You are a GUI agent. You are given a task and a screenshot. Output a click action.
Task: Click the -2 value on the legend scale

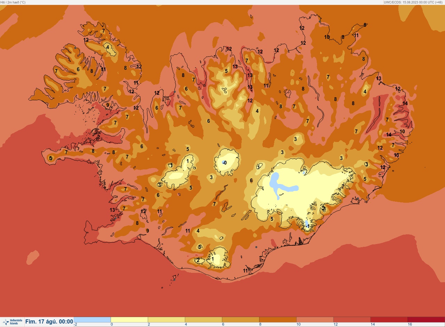75,325
